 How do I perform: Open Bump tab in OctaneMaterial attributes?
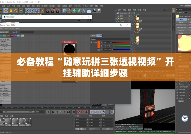pyautogui.click(x=181, y=22)
